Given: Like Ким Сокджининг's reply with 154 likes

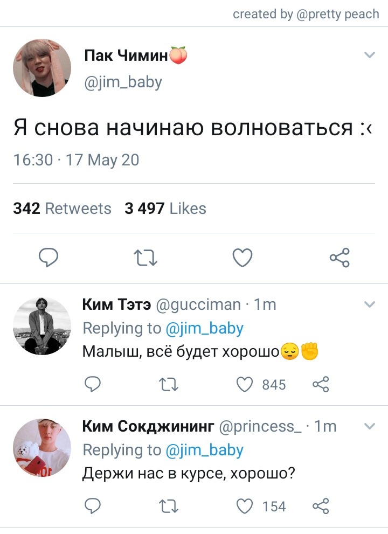Looking at the screenshot, I should pyautogui.click(x=245, y=507).
